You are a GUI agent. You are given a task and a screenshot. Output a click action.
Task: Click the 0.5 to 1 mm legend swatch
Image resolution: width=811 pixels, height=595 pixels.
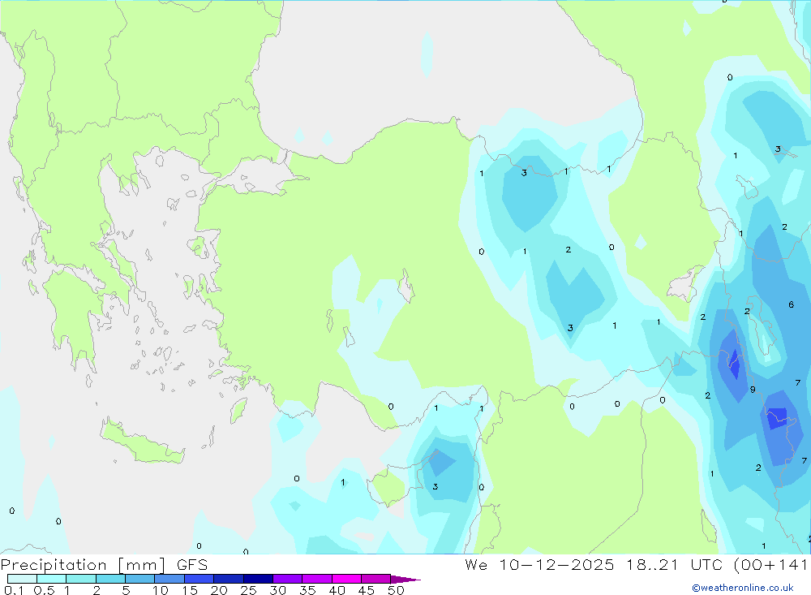pos(52,579)
